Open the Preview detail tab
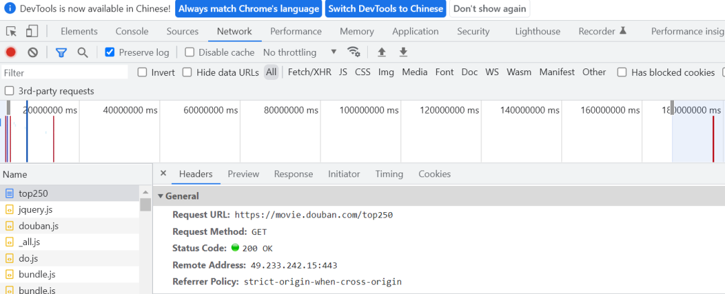725x294 pixels. coord(243,175)
